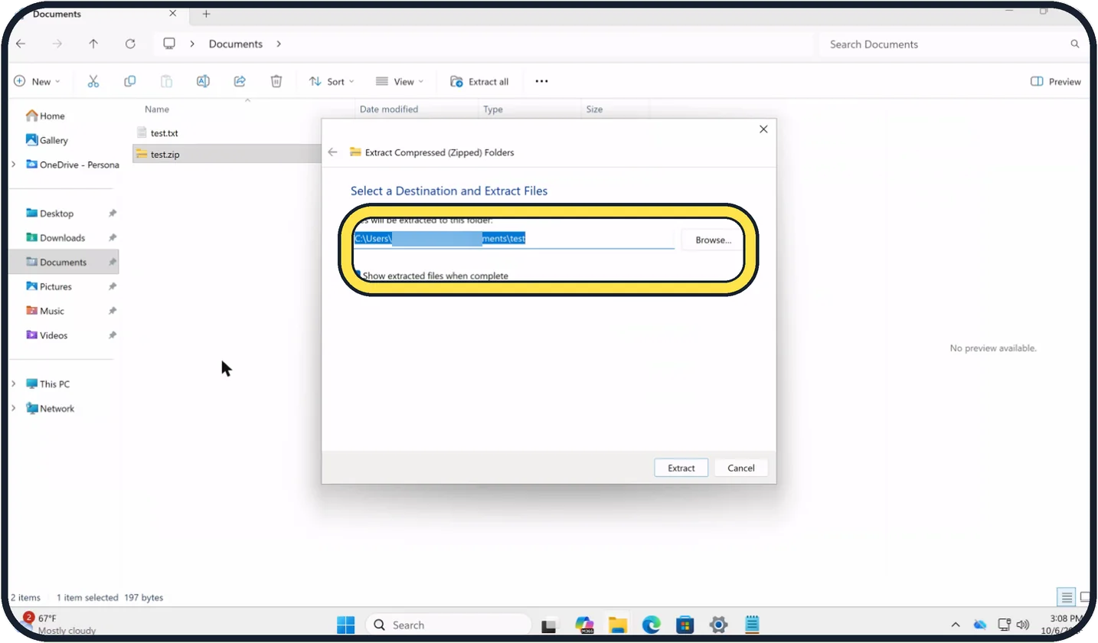Click Extract all in the toolbar
Viewport: 1098px width, 643px height.
(480, 81)
